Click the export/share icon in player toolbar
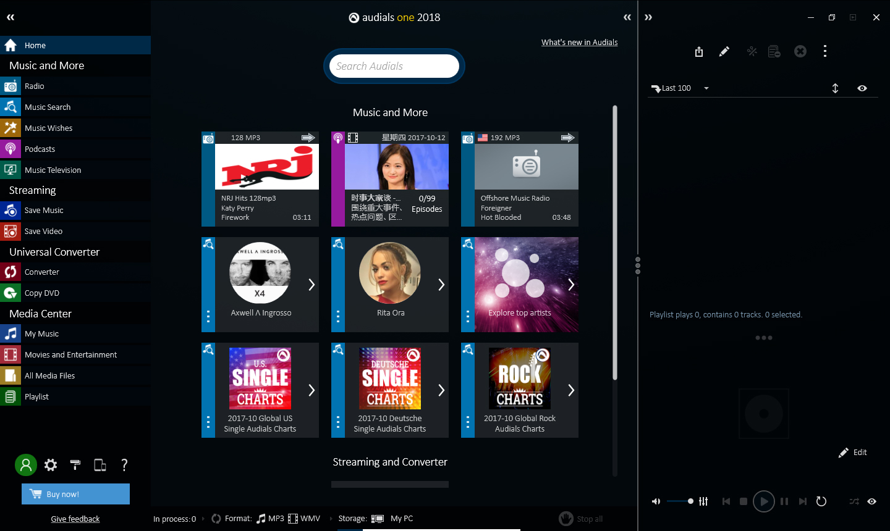Viewport: 890px width, 531px height. (699, 52)
